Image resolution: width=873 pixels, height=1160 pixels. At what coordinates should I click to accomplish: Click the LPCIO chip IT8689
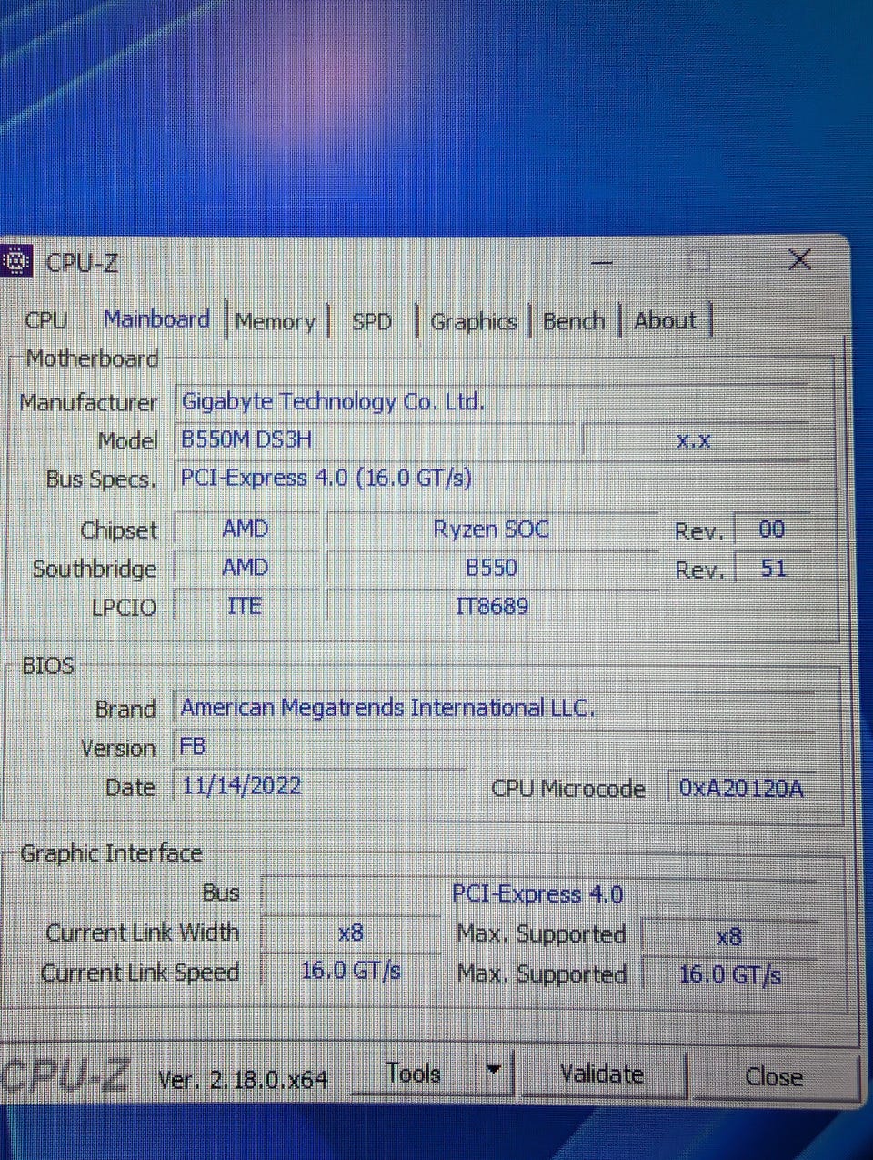coord(491,606)
